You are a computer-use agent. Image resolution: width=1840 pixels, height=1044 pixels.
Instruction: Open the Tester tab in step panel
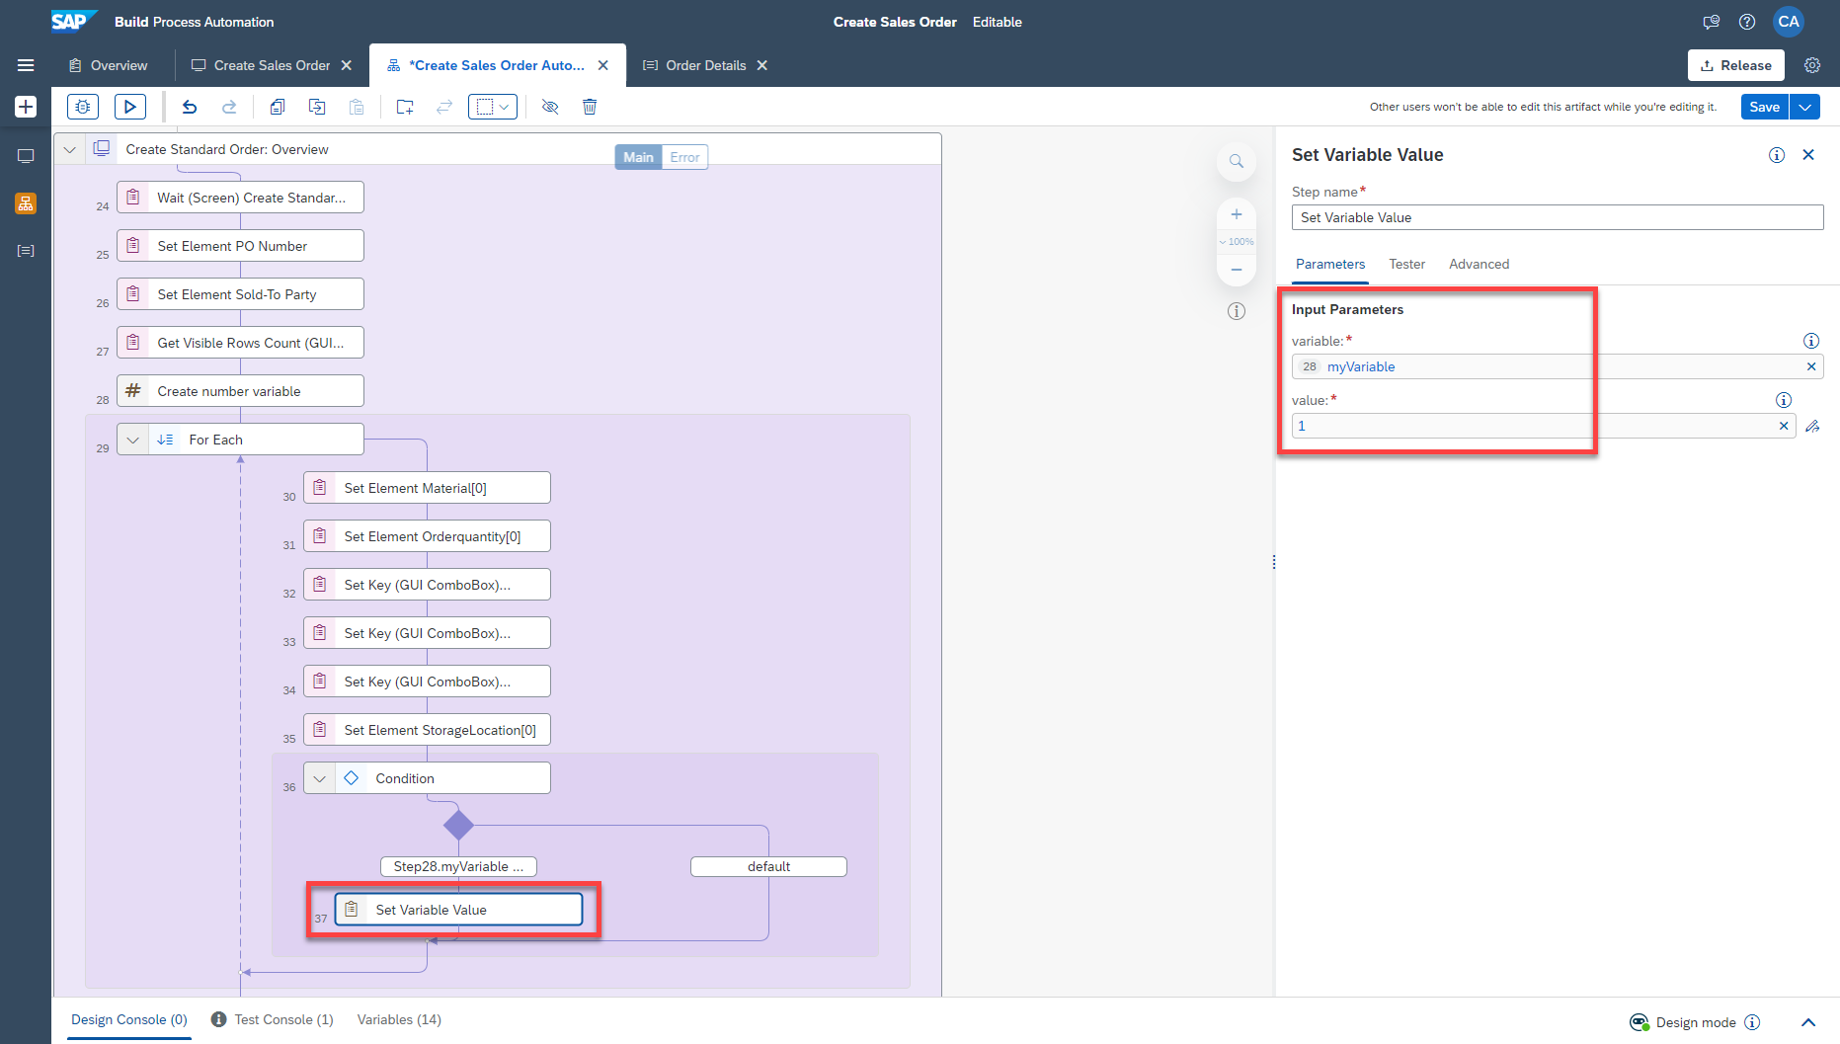pos(1406,264)
